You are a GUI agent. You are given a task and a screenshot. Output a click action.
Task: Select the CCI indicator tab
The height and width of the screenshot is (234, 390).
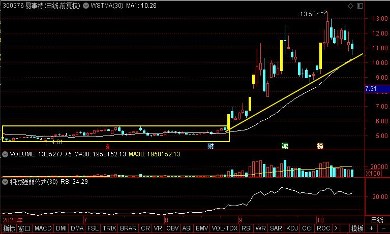308,228
